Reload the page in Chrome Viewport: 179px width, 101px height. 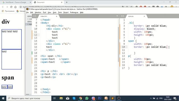tap(11, 7)
